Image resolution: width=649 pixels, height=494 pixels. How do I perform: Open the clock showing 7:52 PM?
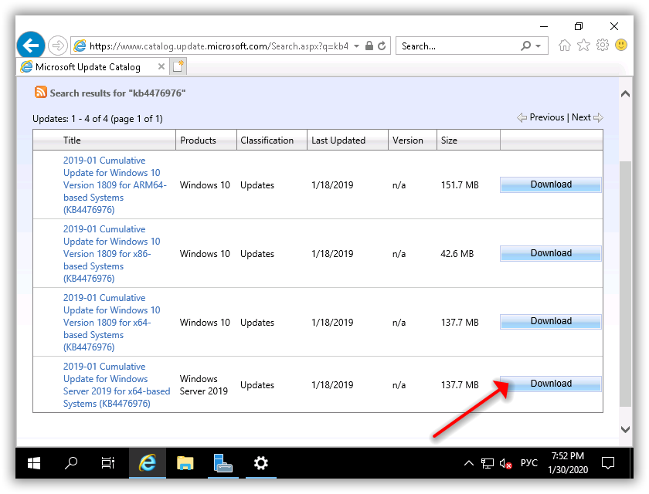click(567, 463)
